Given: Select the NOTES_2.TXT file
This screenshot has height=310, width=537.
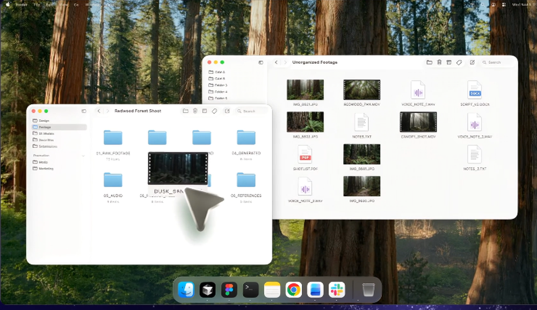Looking at the screenshot, I should tap(475, 154).
